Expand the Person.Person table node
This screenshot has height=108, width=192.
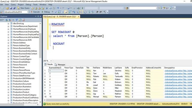8,67
